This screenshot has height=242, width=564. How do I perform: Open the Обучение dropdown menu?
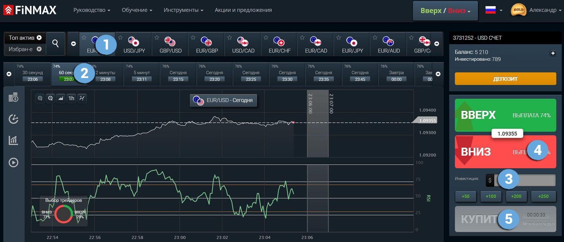pyautogui.click(x=137, y=10)
